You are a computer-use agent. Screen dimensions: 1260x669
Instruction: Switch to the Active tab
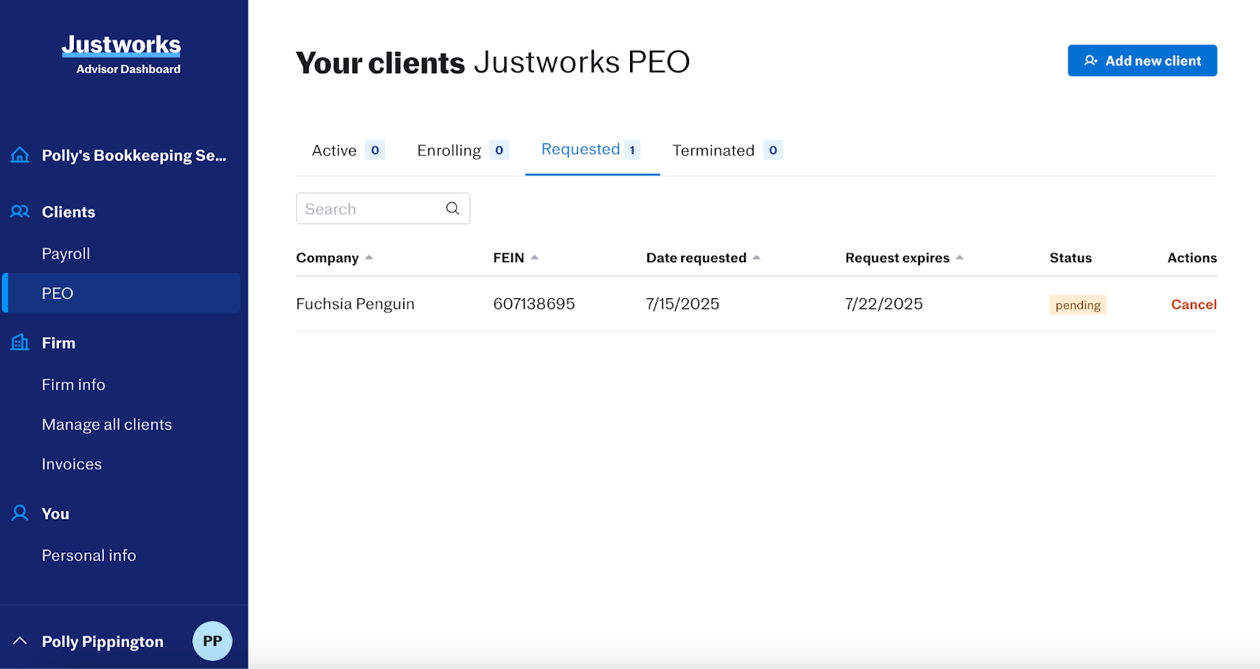coord(347,150)
